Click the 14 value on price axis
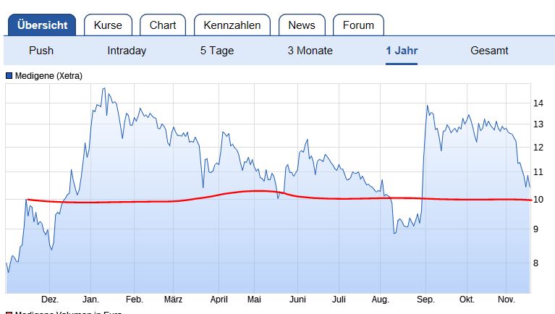 538,103
